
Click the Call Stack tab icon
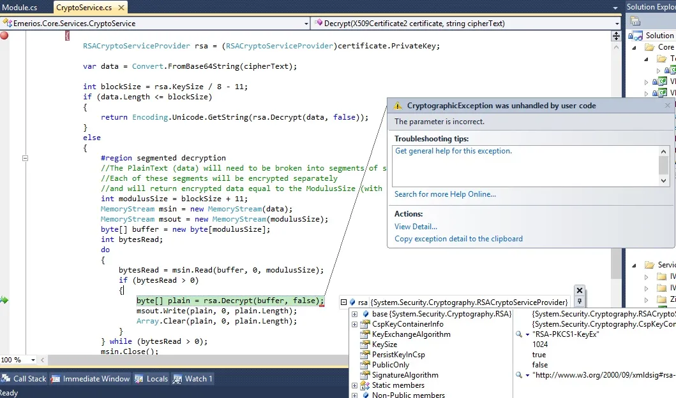pyautogui.click(x=6, y=379)
